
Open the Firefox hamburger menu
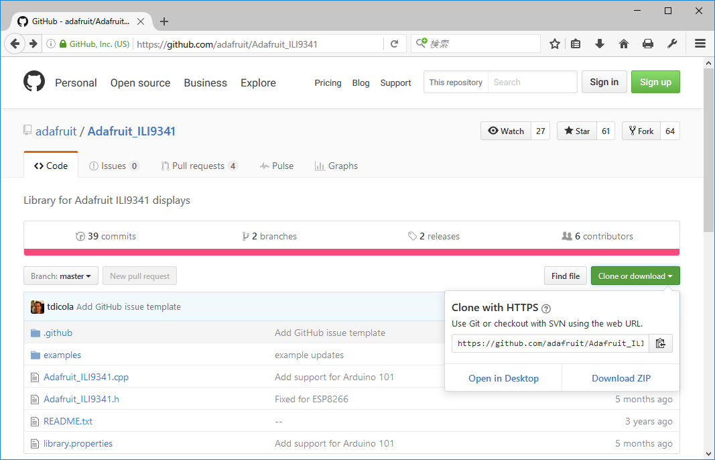[x=700, y=44]
